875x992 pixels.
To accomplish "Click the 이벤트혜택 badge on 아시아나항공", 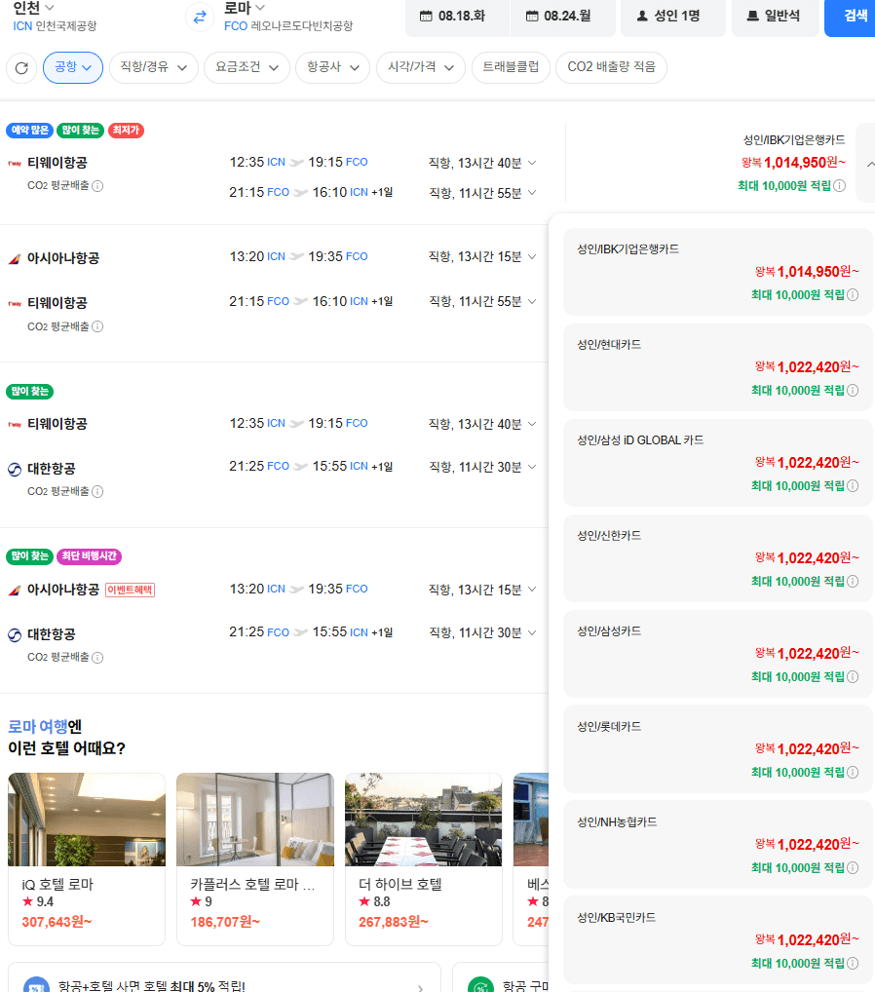I will (130, 590).
